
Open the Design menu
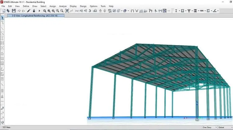83,6
